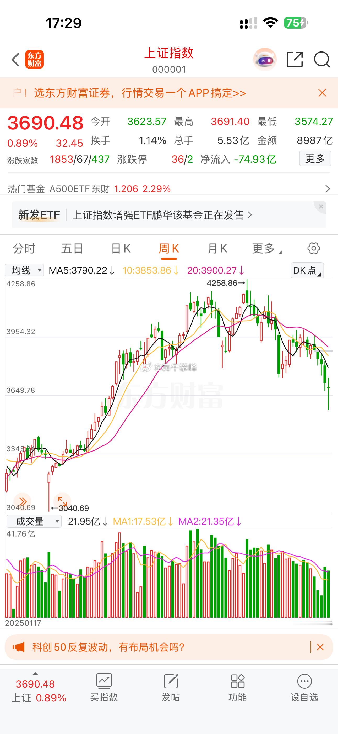The image size is (338, 734).
Task: Tap the 3040.69 low price marker
Action: tap(70, 508)
